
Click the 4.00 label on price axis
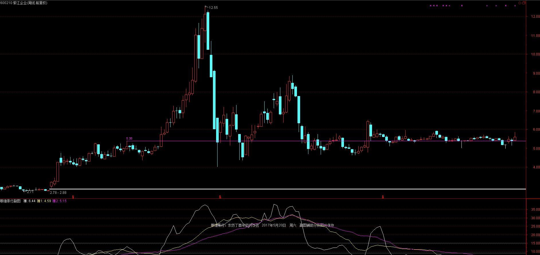536,167
